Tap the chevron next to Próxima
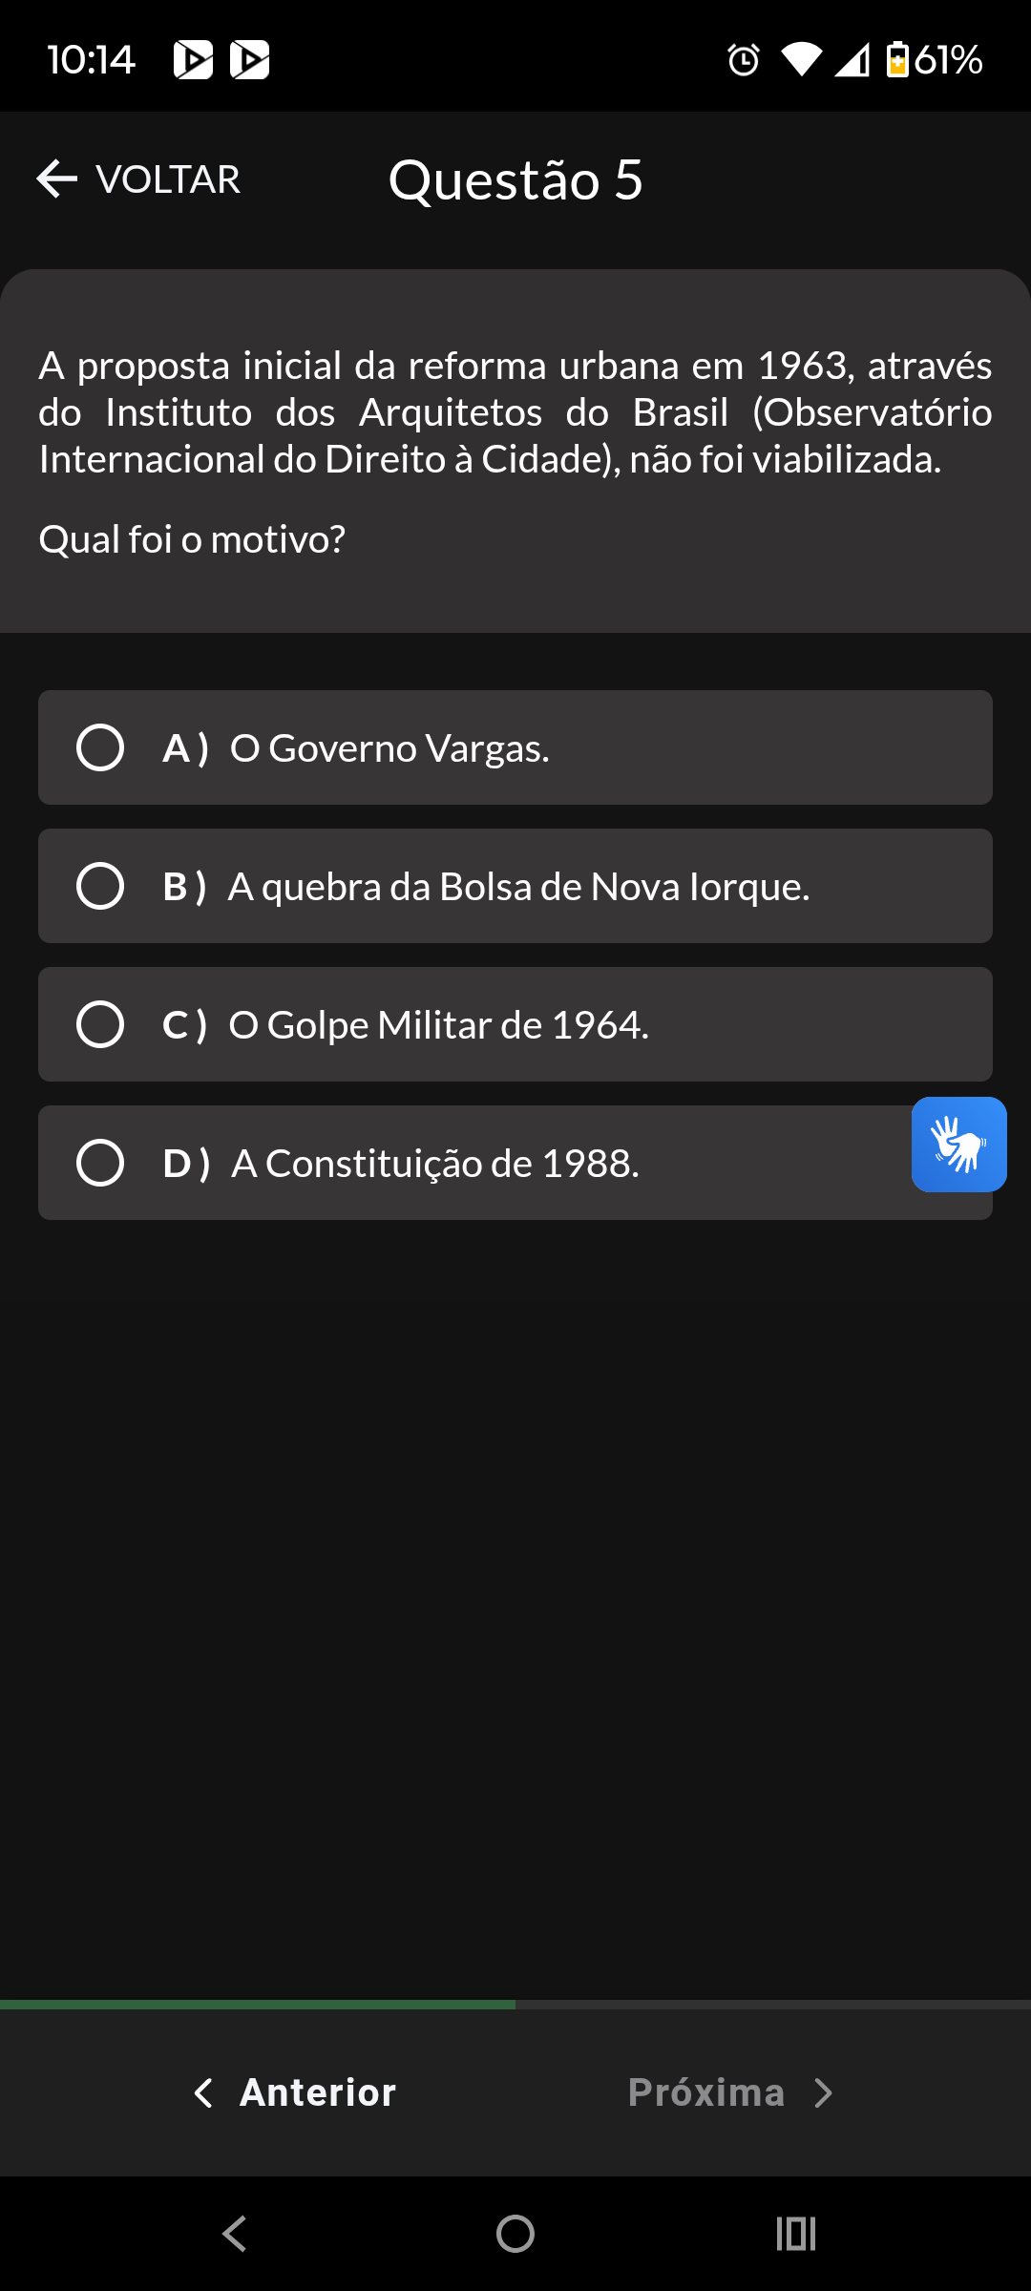The image size is (1031, 2291). point(823,2093)
